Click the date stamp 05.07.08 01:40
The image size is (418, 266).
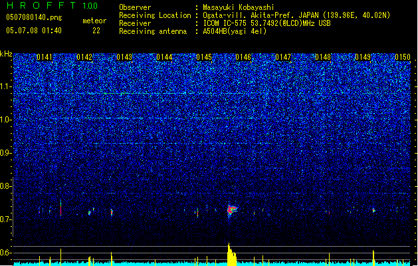pos(34,31)
